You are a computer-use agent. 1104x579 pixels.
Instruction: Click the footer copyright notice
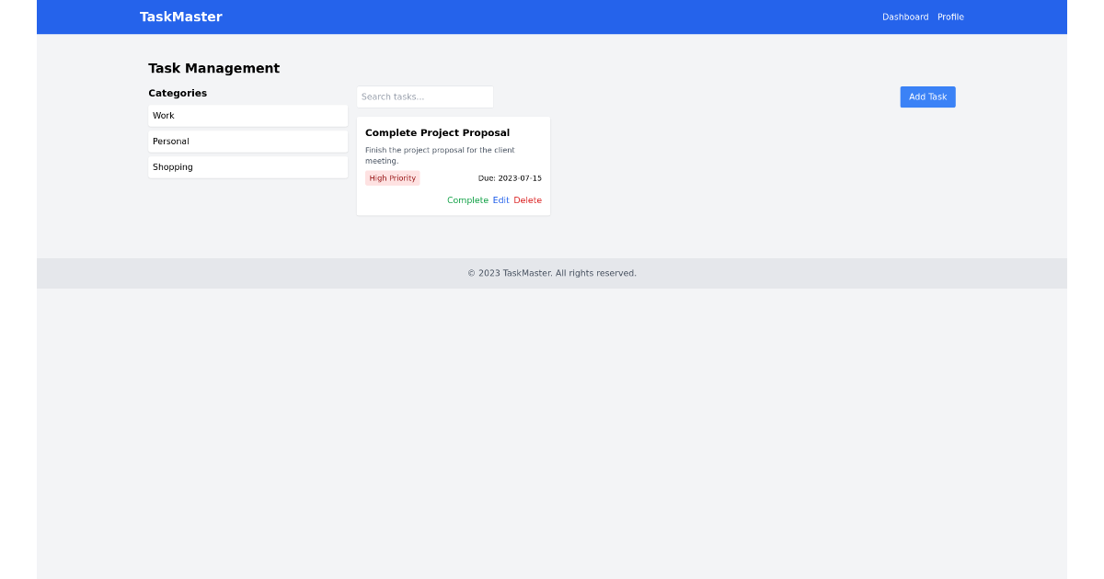pyautogui.click(x=551, y=273)
